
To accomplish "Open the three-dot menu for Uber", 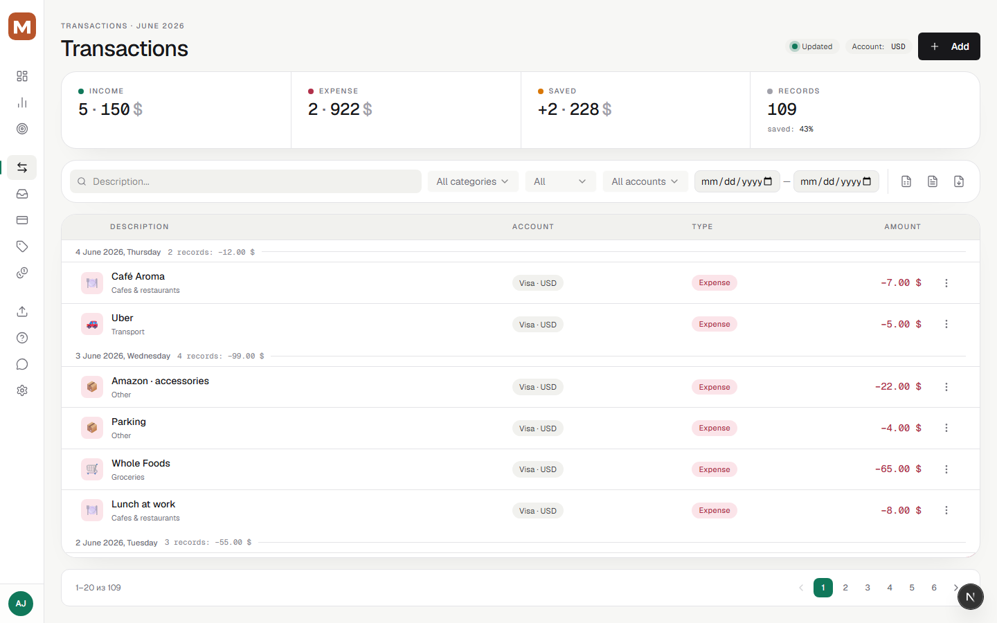I will [x=946, y=324].
